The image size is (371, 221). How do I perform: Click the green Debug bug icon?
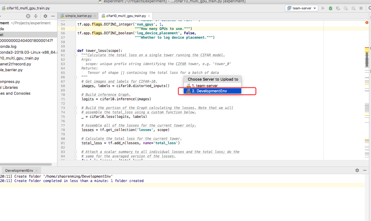pyautogui.click(x=331, y=8)
